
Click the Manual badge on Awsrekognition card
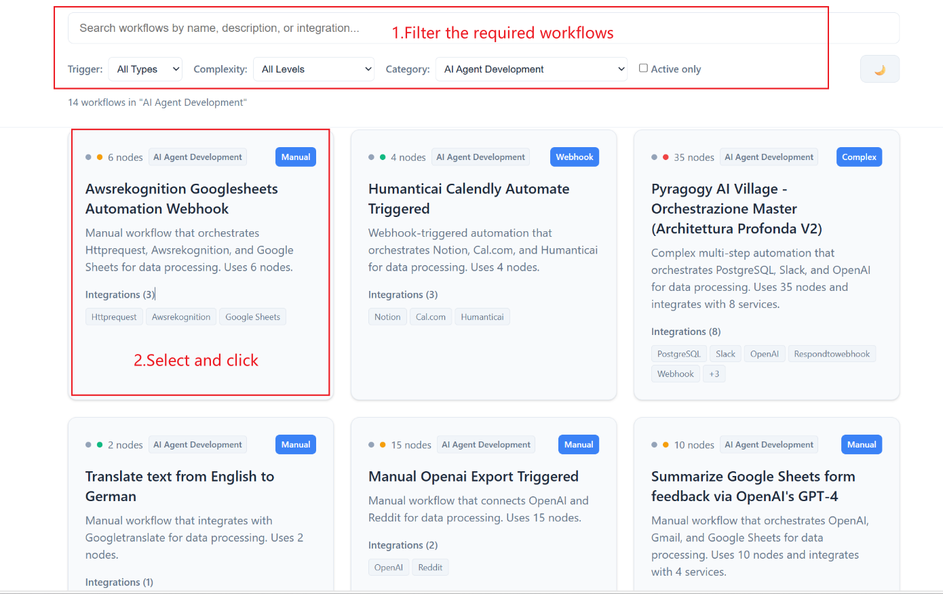[296, 157]
